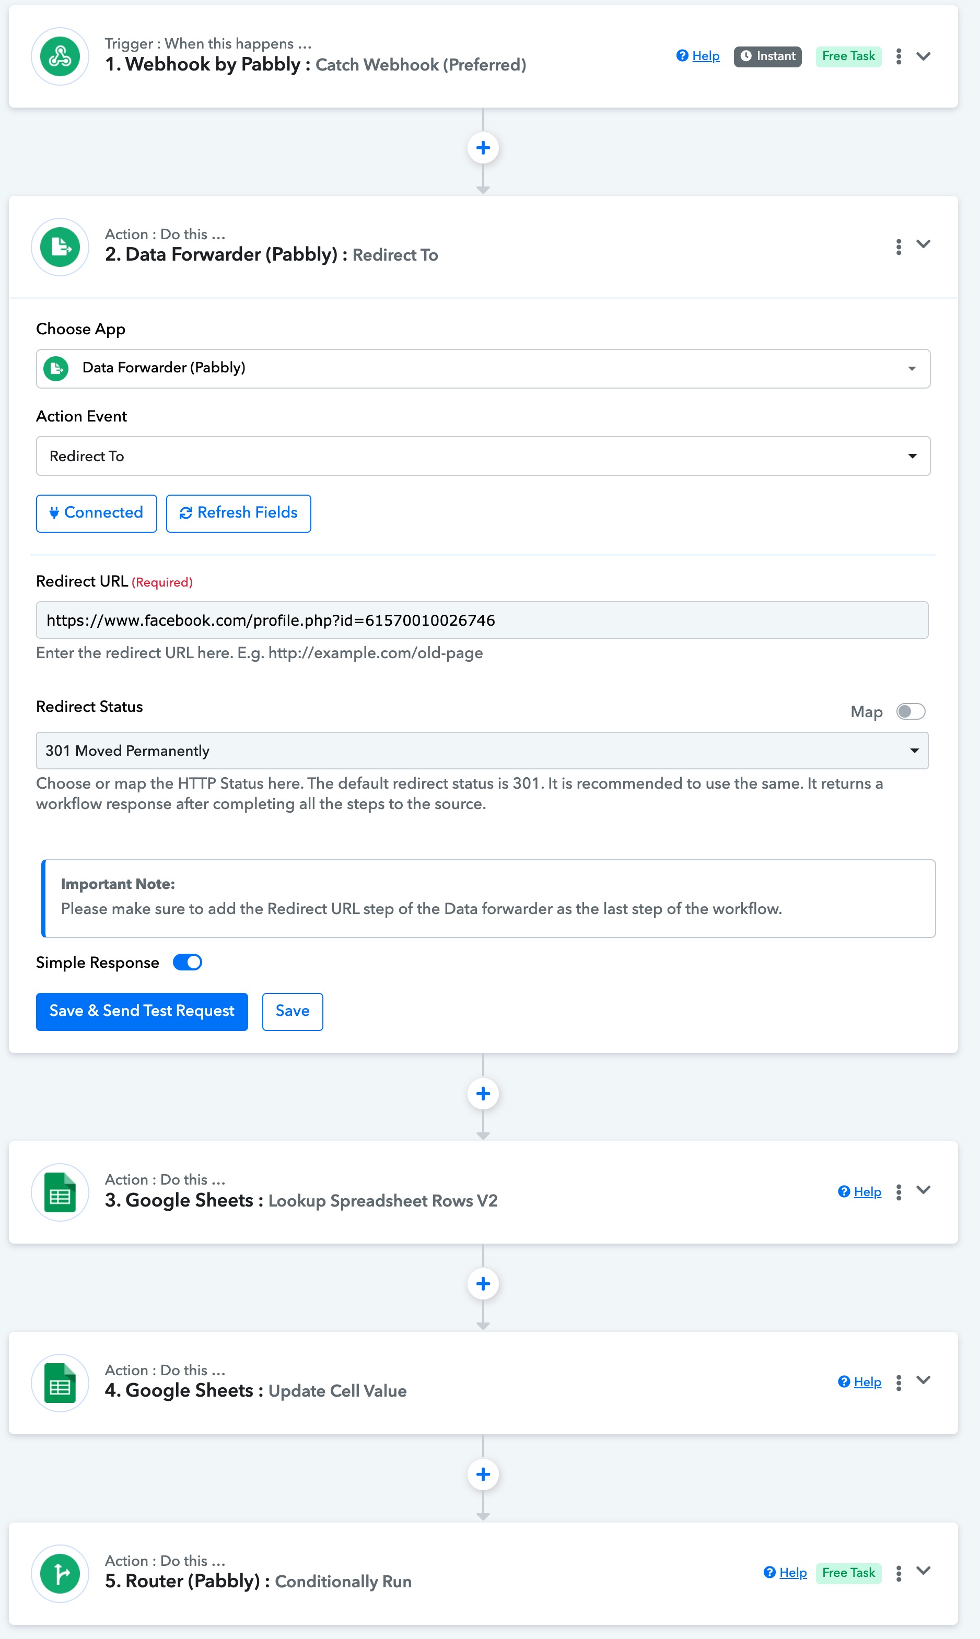Click Refresh Fields

point(238,513)
